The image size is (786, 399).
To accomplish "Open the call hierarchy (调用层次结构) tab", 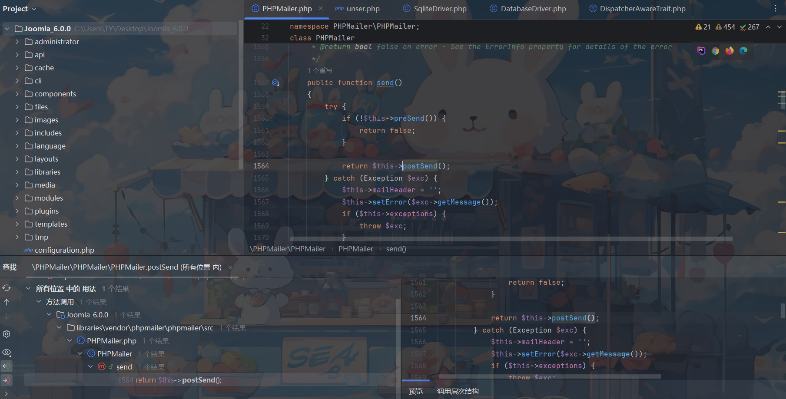I will [x=458, y=391].
